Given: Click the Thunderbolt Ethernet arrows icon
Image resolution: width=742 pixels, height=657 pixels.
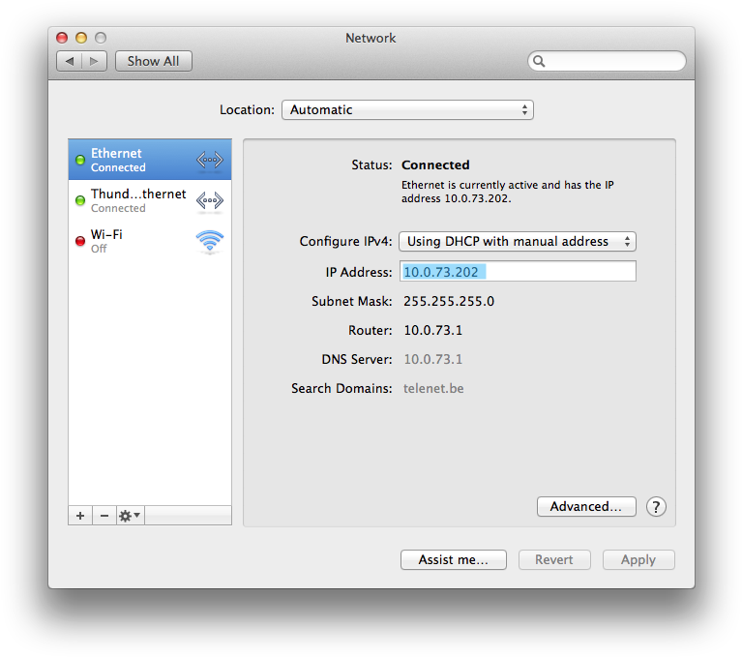Looking at the screenshot, I should point(209,200).
